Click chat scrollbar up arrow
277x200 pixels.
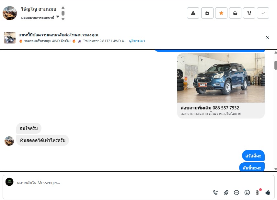click(x=276, y=52)
